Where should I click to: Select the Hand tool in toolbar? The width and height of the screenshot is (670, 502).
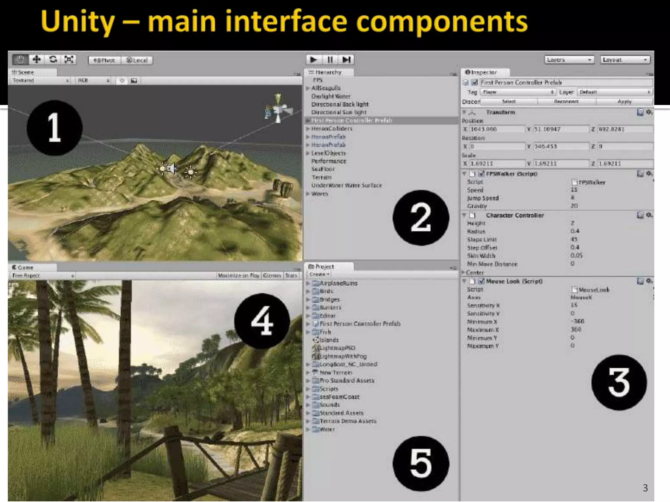[20, 60]
